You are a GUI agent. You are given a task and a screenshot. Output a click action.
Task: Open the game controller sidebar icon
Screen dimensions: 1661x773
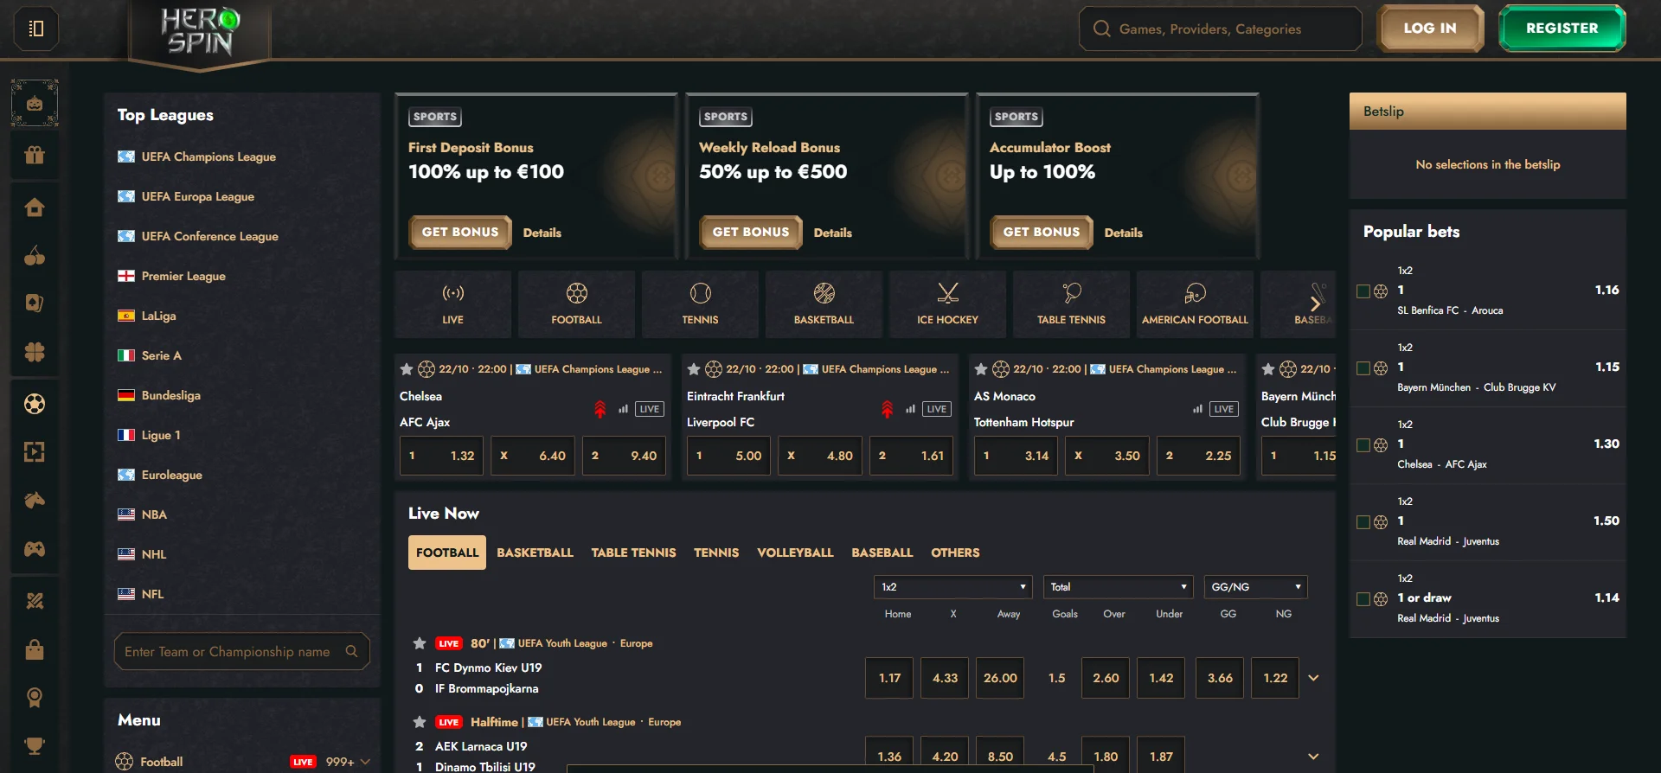pyautogui.click(x=35, y=549)
